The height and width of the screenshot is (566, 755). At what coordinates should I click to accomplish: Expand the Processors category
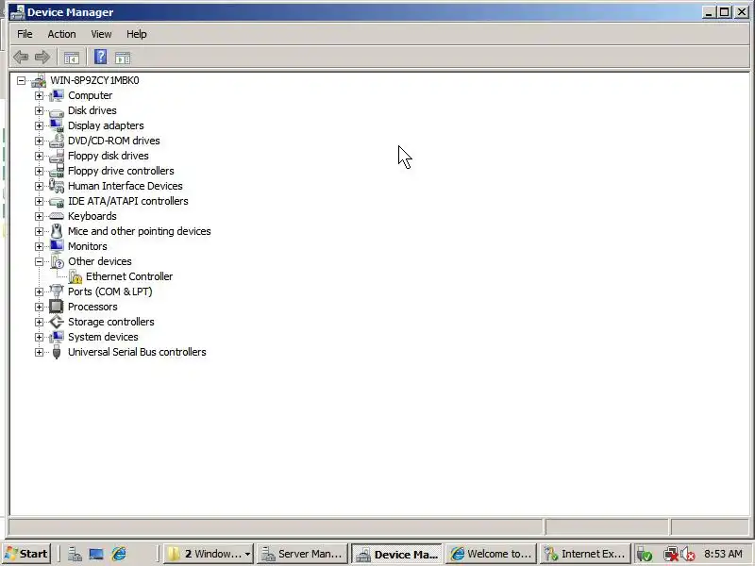click(39, 307)
